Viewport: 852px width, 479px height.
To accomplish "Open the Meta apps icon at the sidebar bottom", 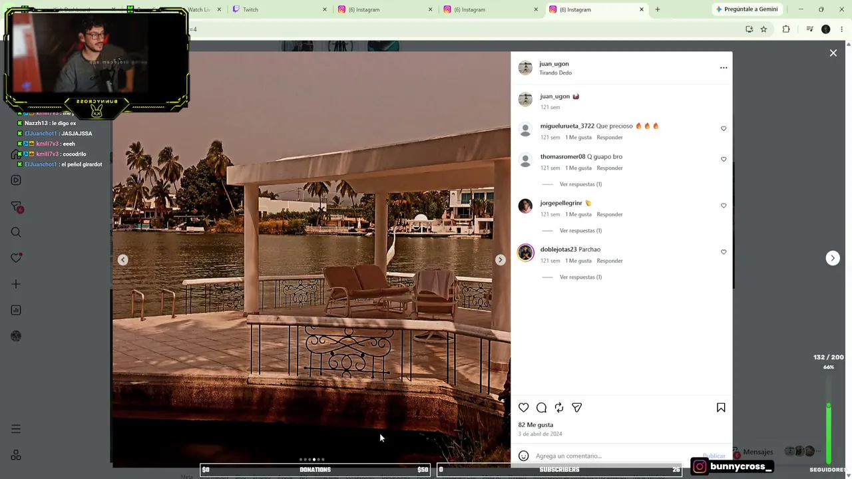I will (16, 455).
